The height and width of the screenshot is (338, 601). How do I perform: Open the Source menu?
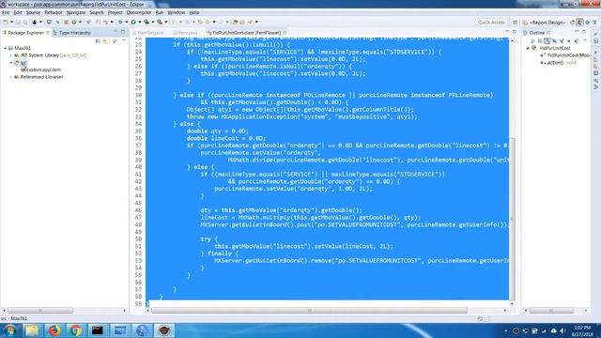[x=33, y=12]
